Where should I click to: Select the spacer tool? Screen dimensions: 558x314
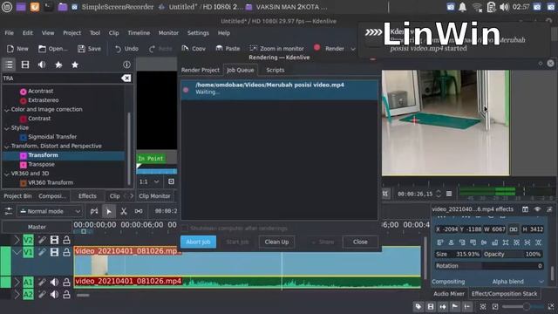pyautogui.click(x=139, y=211)
